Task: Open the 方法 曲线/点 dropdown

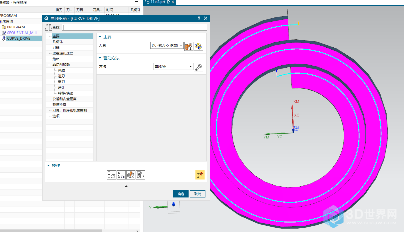Action: [x=173, y=66]
